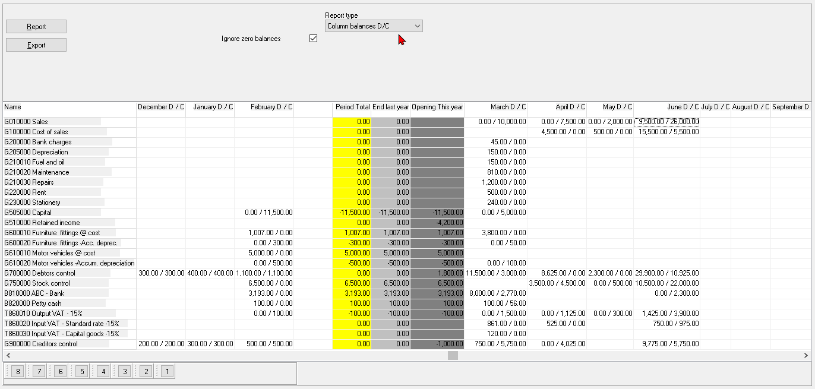
Task: Click the Report button
Action: [x=36, y=27]
